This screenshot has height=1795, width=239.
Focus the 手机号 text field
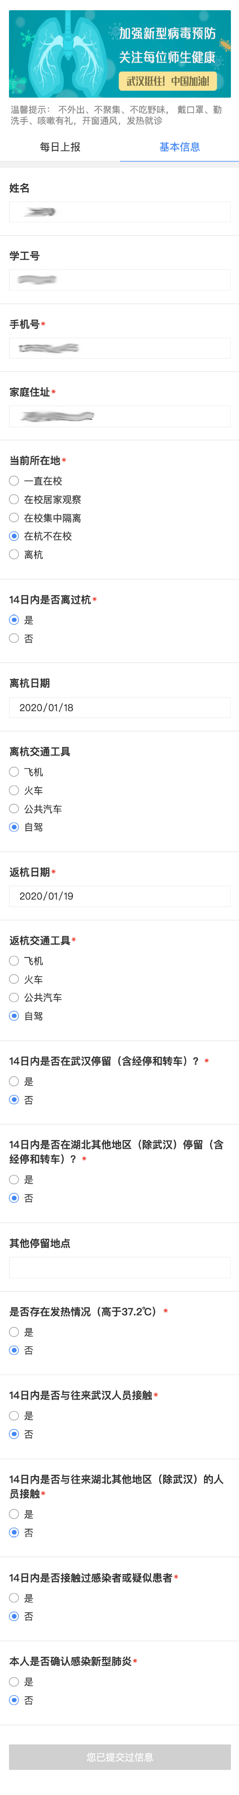[120, 348]
